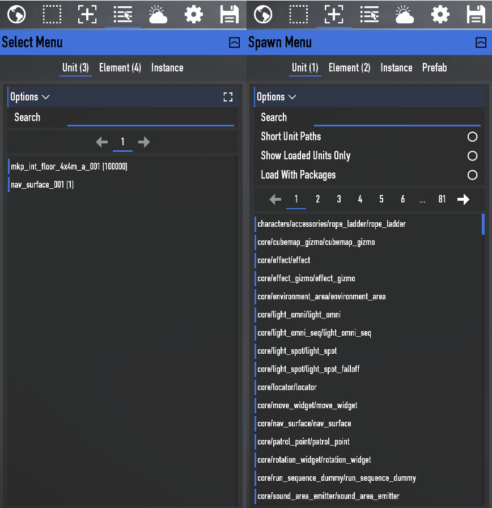This screenshot has height=508, width=492.
Task: Open the weather environment icon in Spawn Menu toolbar
Action: [405, 15]
